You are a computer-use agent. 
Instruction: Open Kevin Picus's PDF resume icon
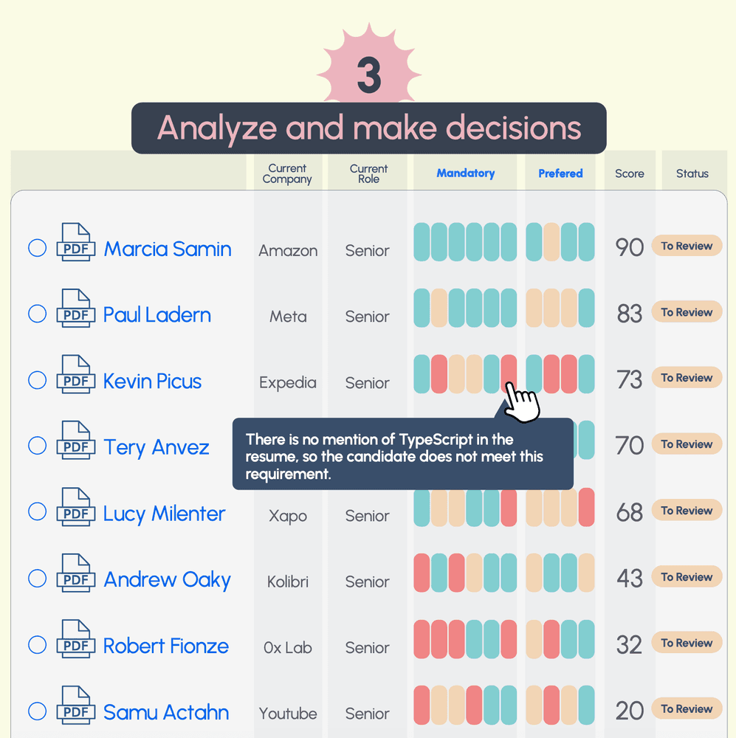76,374
